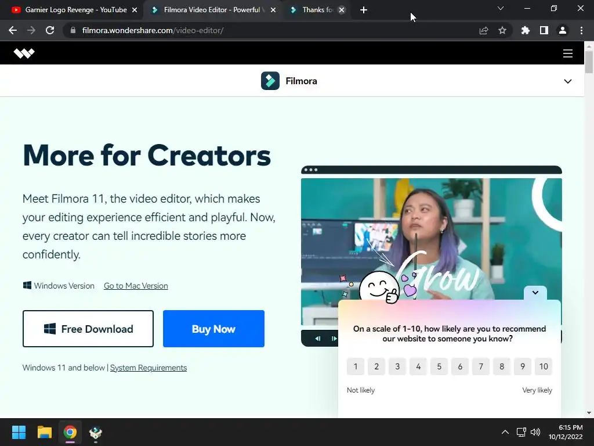This screenshot has width=594, height=446.
Task: Rate 7 on the survey scale
Action: pyautogui.click(x=481, y=366)
